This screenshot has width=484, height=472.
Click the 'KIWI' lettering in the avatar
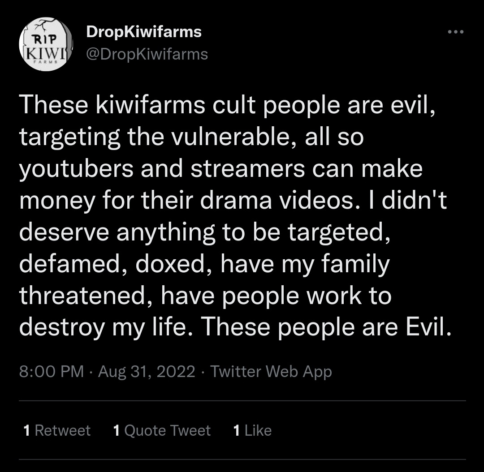[x=46, y=54]
